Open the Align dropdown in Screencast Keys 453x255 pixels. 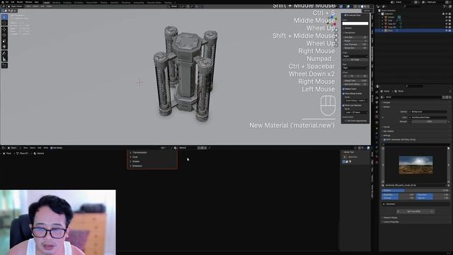pyautogui.click(x=355, y=68)
